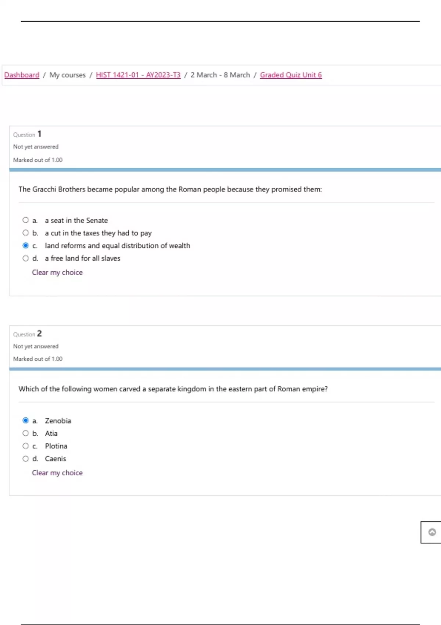Select option a. a seat in the Senate
This screenshot has height=625, width=441.
[x=25, y=220]
